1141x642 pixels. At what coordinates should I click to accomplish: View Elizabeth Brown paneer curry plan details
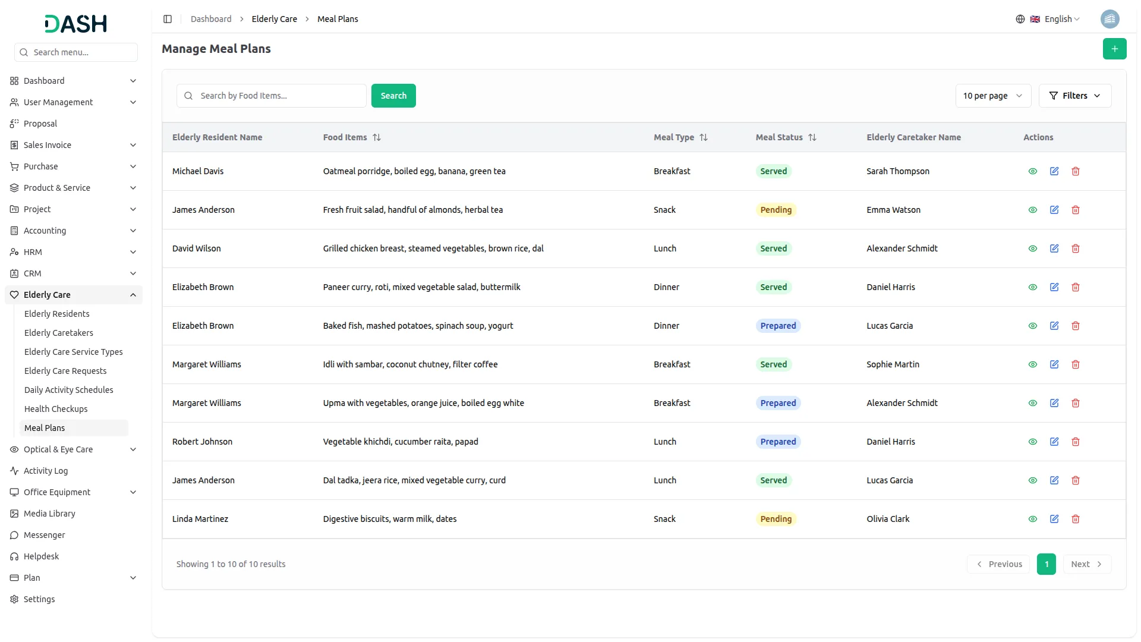[x=1032, y=287]
